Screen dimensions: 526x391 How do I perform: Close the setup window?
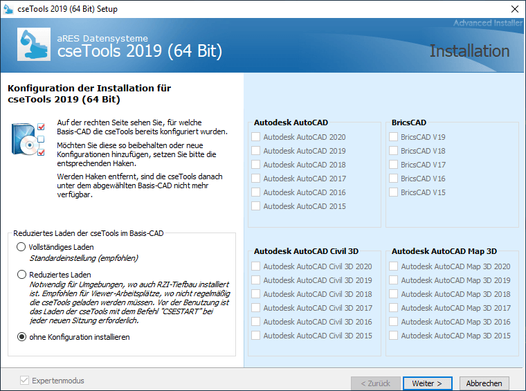coord(514,9)
